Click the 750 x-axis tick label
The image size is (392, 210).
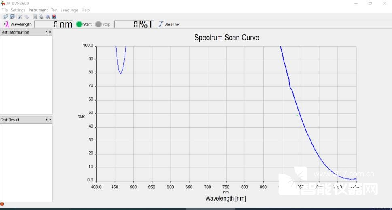pyautogui.click(x=226, y=187)
